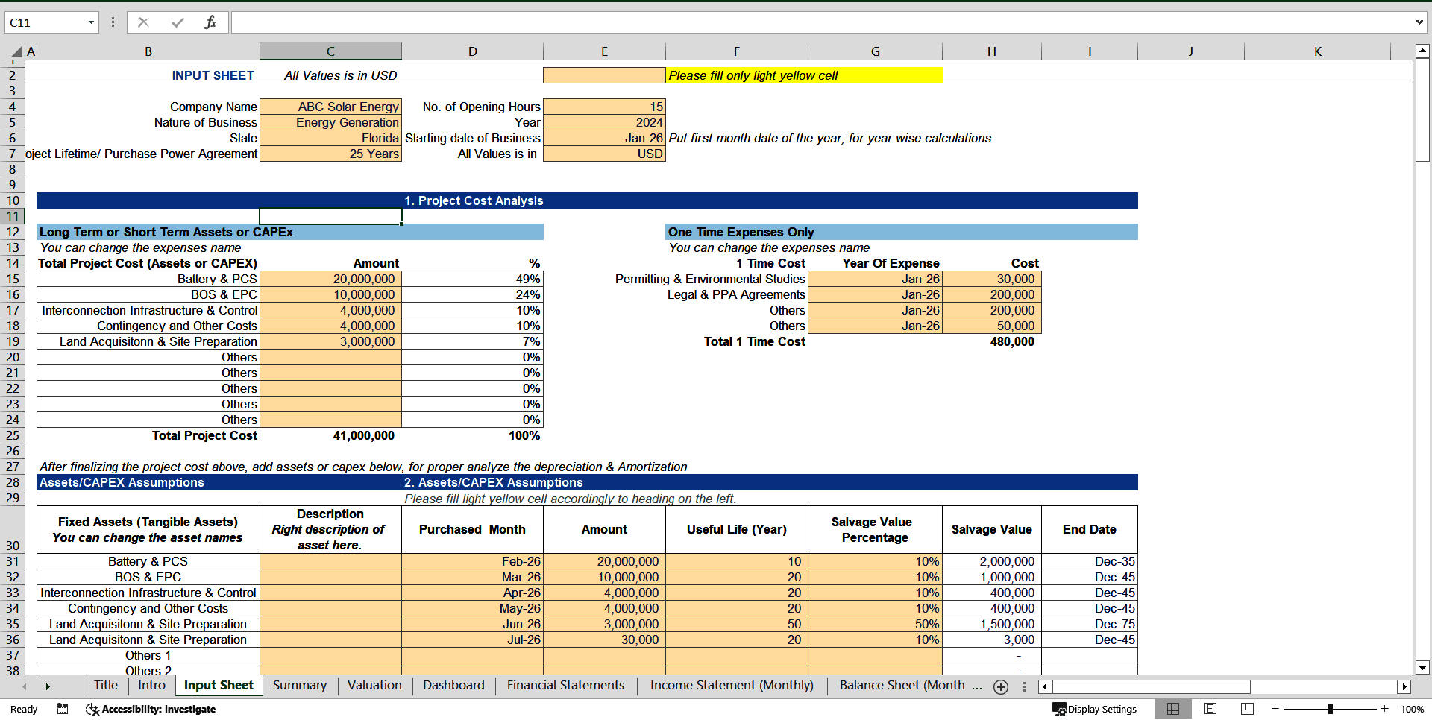The width and height of the screenshot is (1432, 720).
Task: Click the formula bar options dots
Action: (x=113, y=22)
